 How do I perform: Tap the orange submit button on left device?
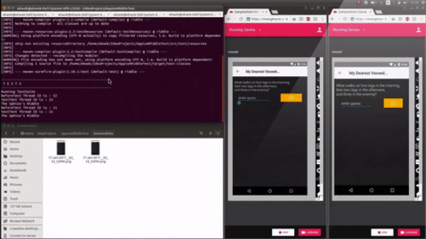point(291,98)
